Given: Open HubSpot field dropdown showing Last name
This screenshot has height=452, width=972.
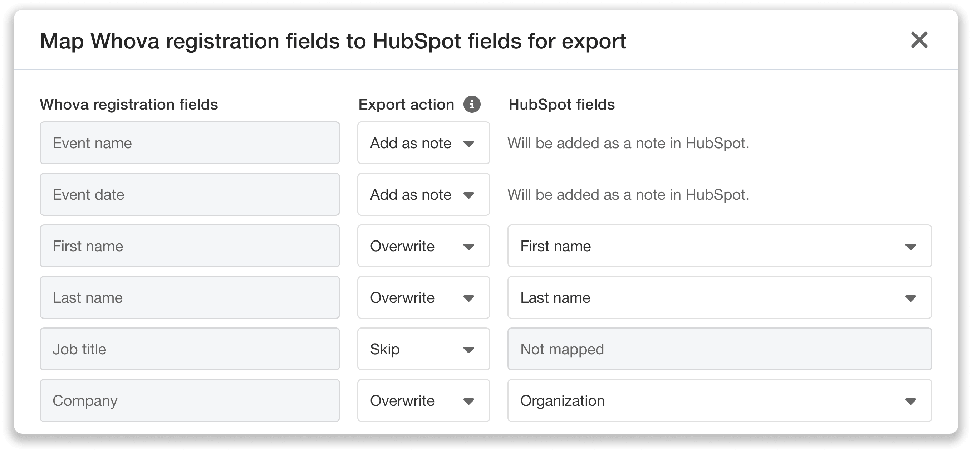Looking at the screenshot, I should click(x=720, y=297).
